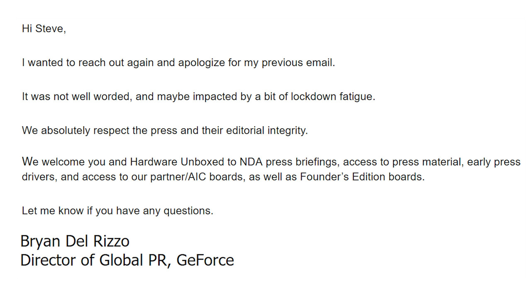Click 'Let me know if you have' line
Screen dimensions: 531x298
coord(81,211)
